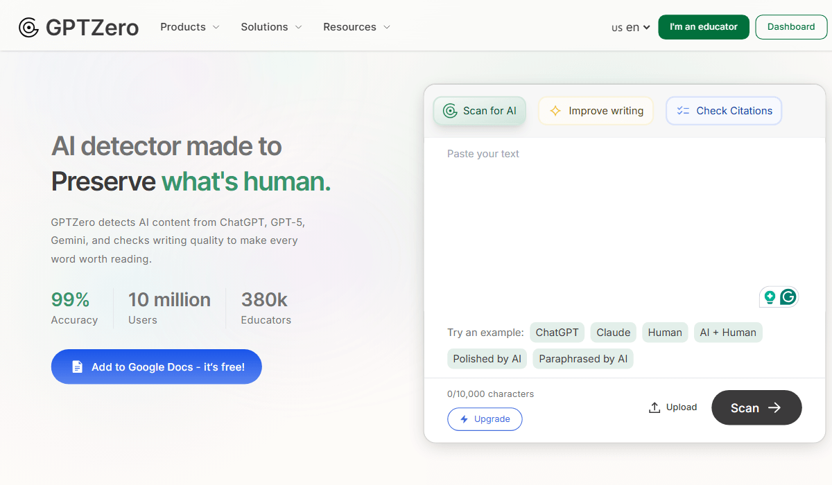832x485 pixels.
Task: Click the document icon on Google Docs button
Action: click(x=77, y=367)
